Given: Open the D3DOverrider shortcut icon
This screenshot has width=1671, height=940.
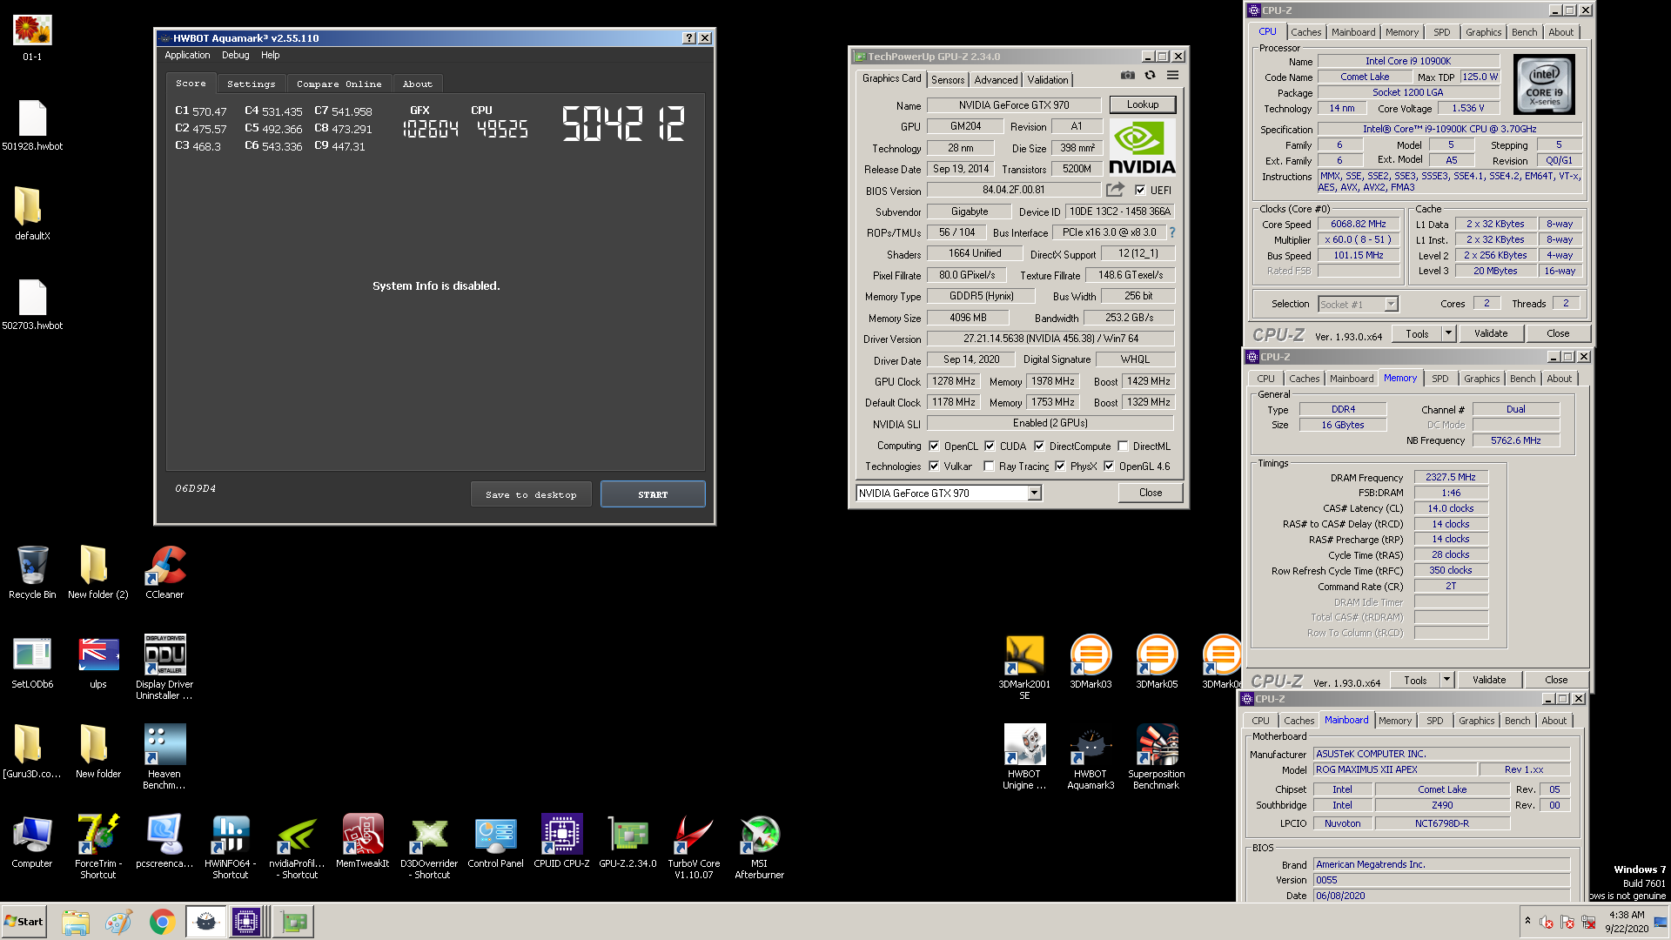Looking at the screenshot, I should tap(429, 846).
